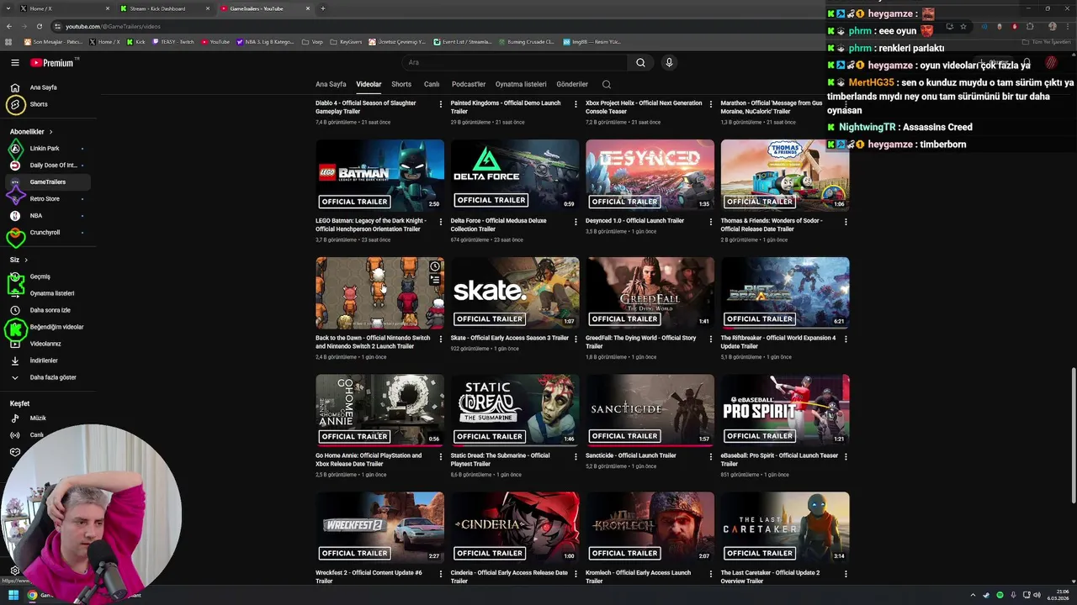Expand the Siz section chevron

[26, 260]
